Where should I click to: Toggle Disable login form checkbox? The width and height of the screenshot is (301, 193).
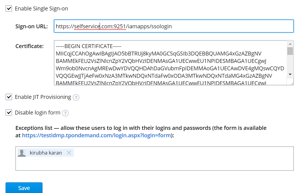[9, 113]
